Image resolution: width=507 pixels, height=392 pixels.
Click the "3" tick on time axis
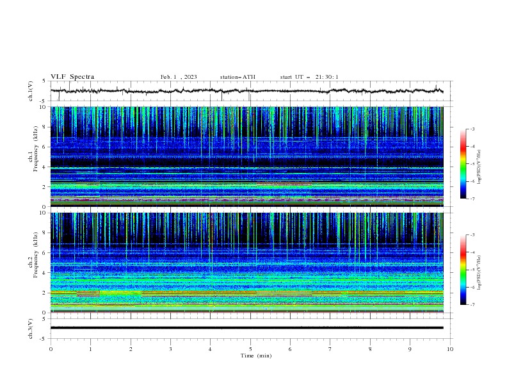pos(170,349)
